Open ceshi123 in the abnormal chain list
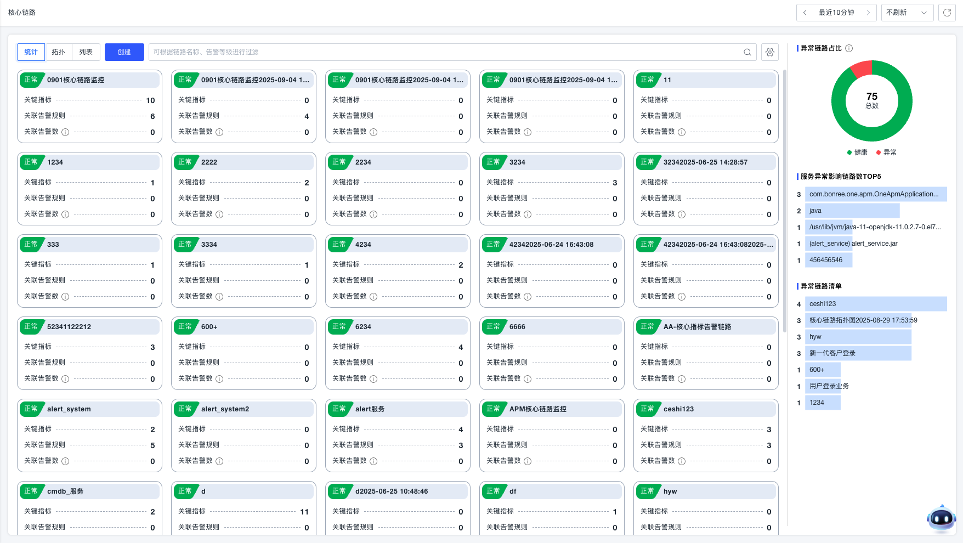 point(823,304)
